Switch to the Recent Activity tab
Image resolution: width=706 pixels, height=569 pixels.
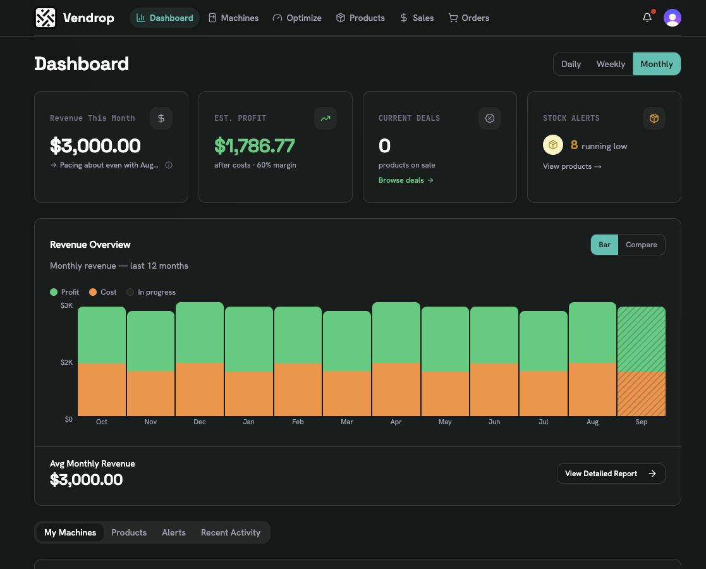pyautogui.click(x=231, y=532)
